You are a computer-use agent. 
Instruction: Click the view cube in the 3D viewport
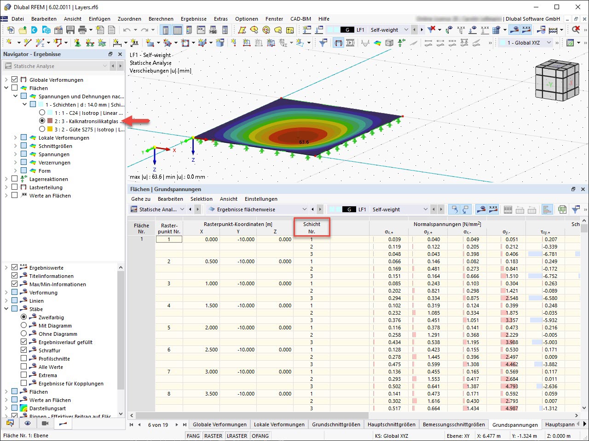(557, 80)
